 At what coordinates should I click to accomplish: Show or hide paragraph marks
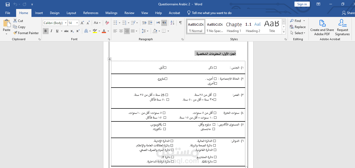point(180,23)
